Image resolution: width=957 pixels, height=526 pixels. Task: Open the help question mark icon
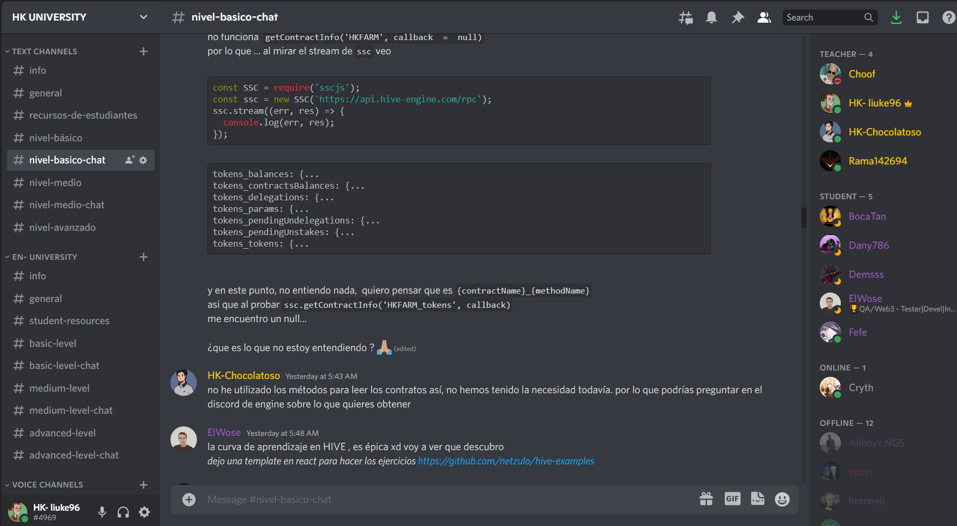click(x=949, y=17)
